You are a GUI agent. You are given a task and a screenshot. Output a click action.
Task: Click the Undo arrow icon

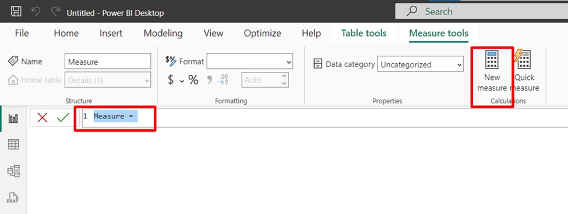36,12
